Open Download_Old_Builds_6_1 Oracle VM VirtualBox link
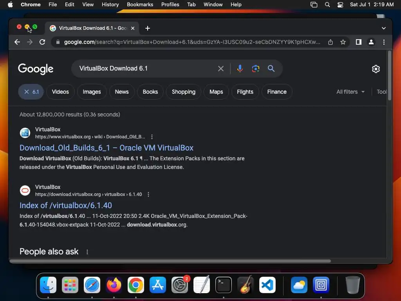The width and height of the screenshot is (401, 301). pos(107,148)
